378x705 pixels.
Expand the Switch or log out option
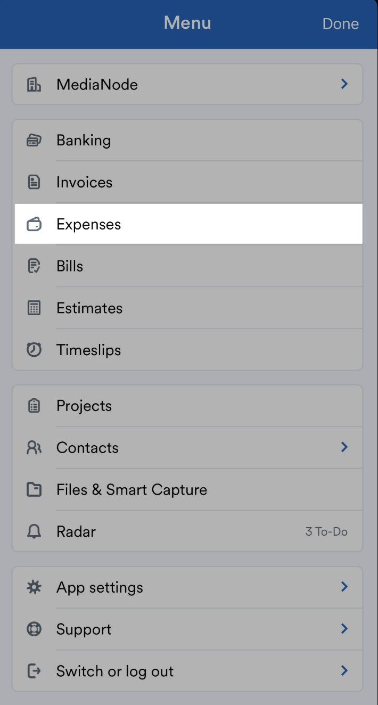click(187, 671)
